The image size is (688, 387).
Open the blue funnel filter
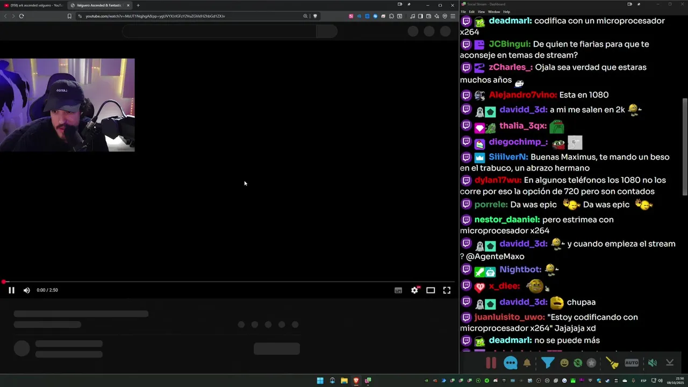(547, 363)
